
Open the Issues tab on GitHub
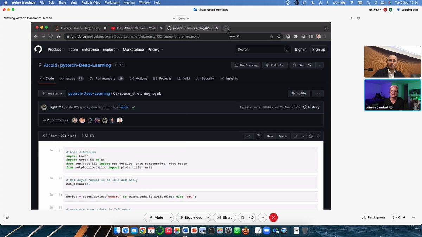(71, 78)
